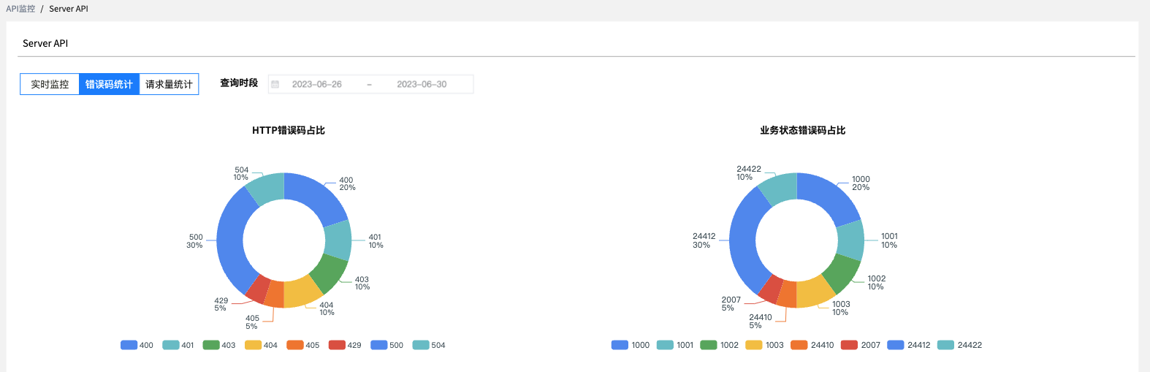1150x372 pixels.
Task: Toggle the 24422 legend entry
Action: pos(959,345)
